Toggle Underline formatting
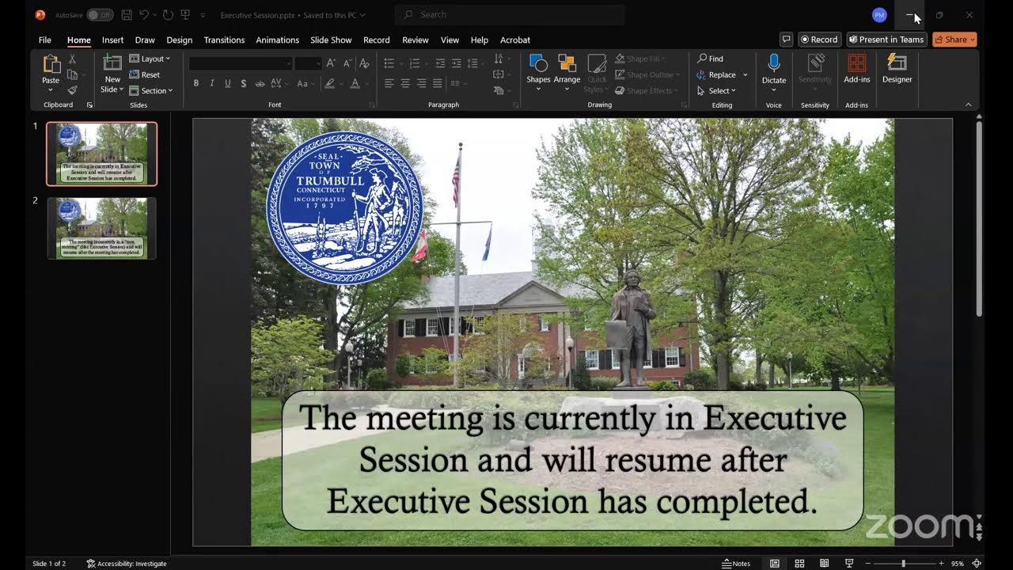This screenshot has height=570, width=1013. point(227,83)
